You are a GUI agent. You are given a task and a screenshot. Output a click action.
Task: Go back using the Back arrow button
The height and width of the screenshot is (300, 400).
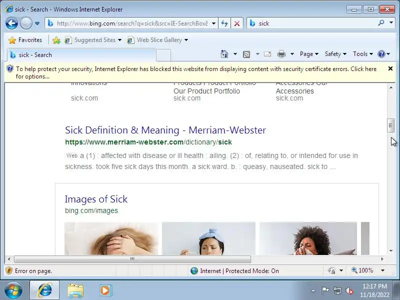(x=11, y=23)
